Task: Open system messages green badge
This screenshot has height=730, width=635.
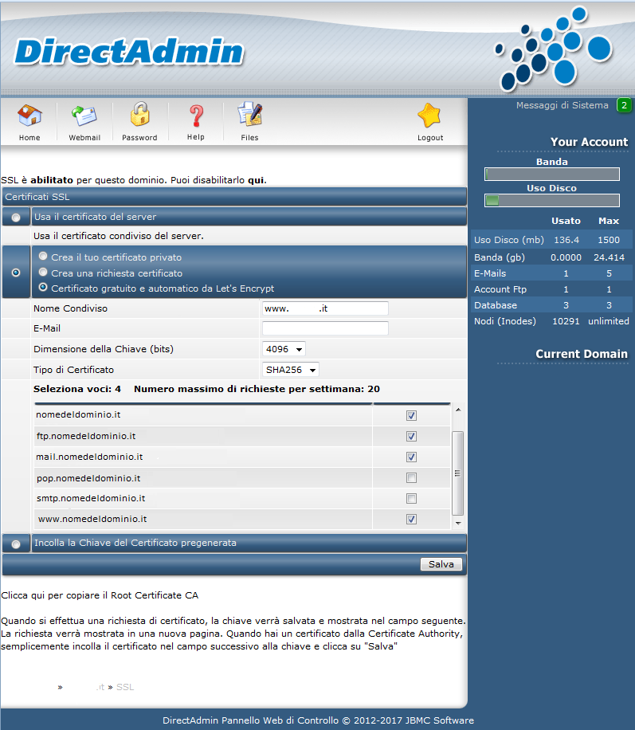Action: tap(624, 105)
